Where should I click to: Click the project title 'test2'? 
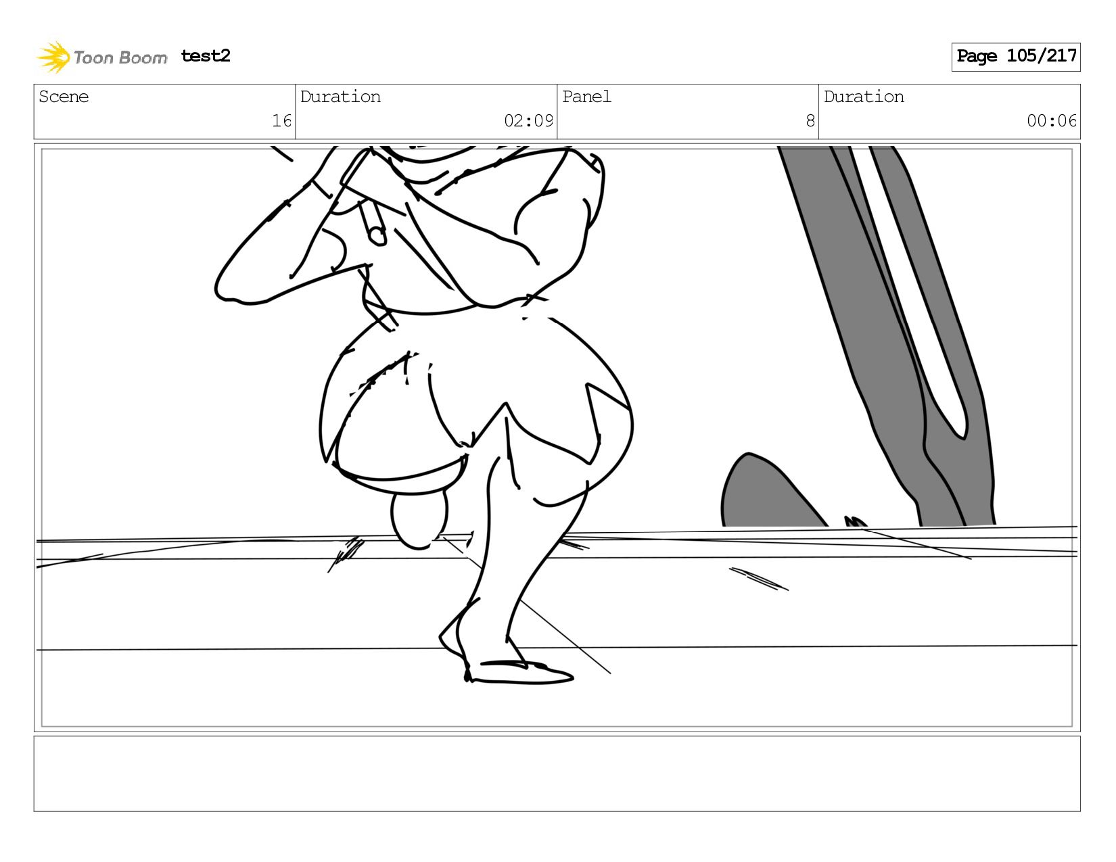pyautogui.click(x=206, y=55)
